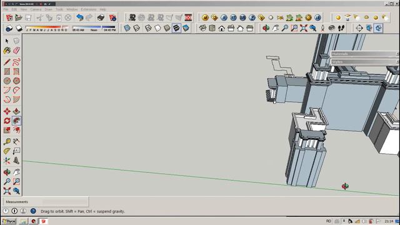Select the Walk footprints tool

341,28
